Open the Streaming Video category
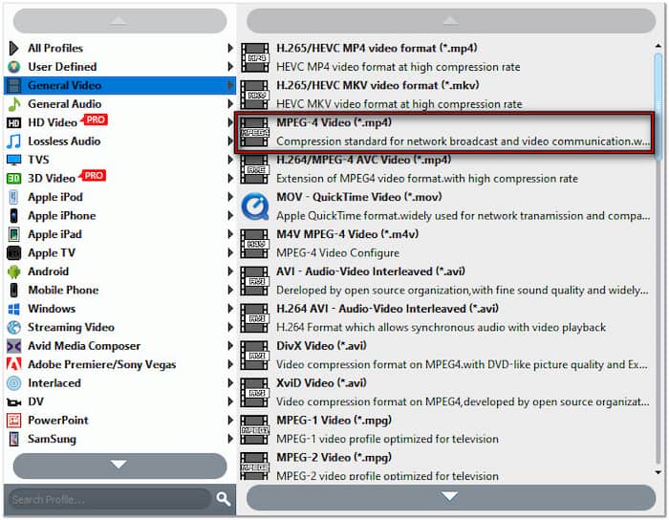669x520 pixels. (x=119, y=327)
